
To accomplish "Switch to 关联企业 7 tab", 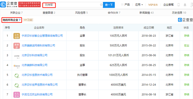I will [16, 13].
